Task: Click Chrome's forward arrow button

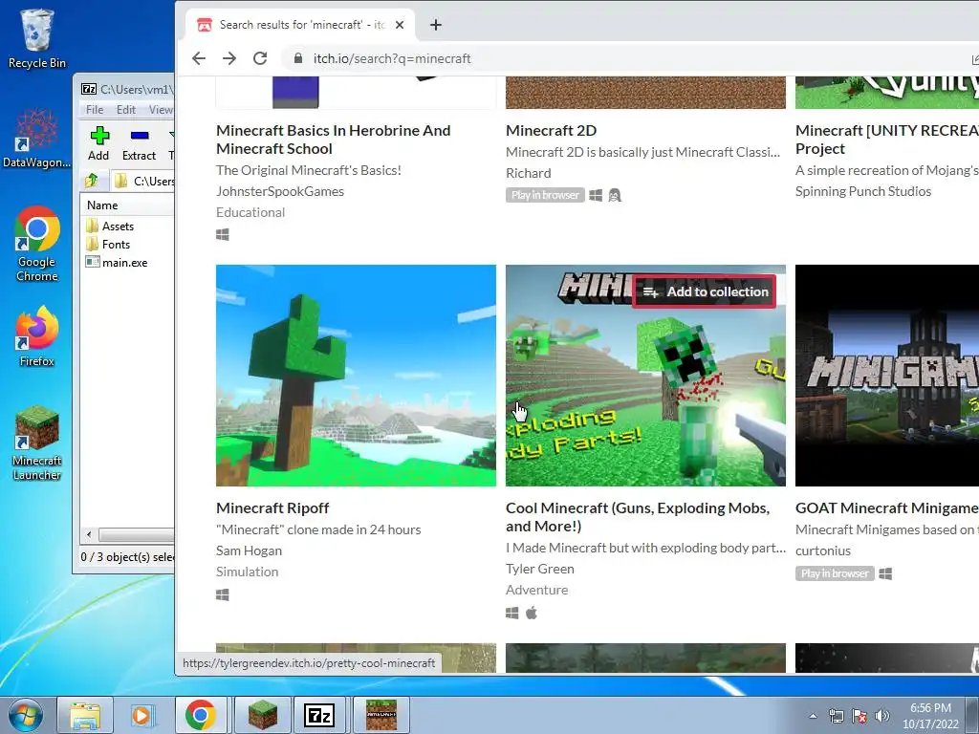Action: click(x=229, y=58)
